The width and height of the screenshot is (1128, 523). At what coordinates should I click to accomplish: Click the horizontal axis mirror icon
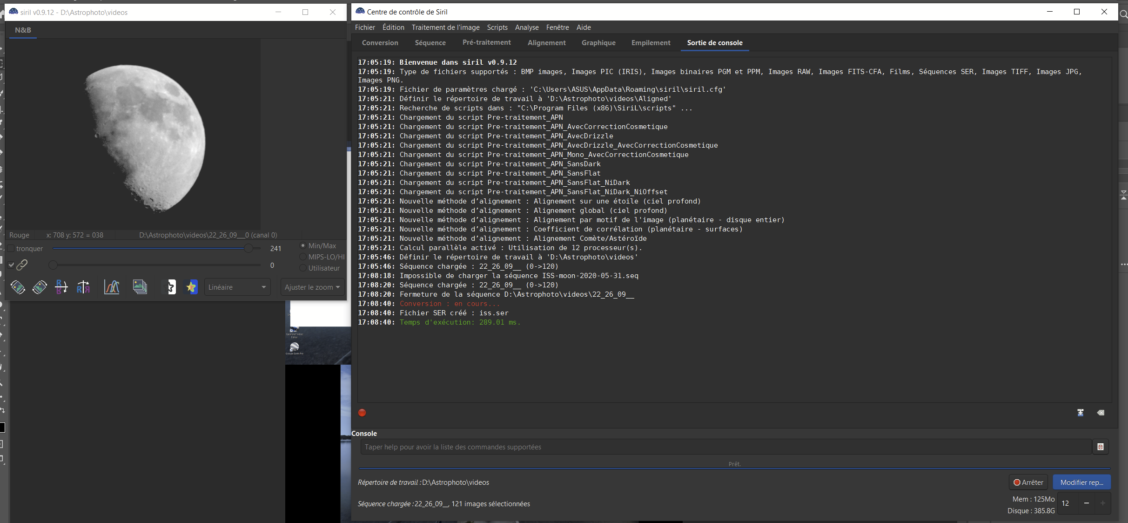coord(61,287)
